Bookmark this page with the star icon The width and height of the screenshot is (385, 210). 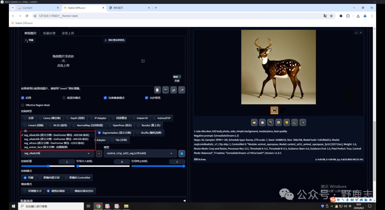tap(331, 16)
